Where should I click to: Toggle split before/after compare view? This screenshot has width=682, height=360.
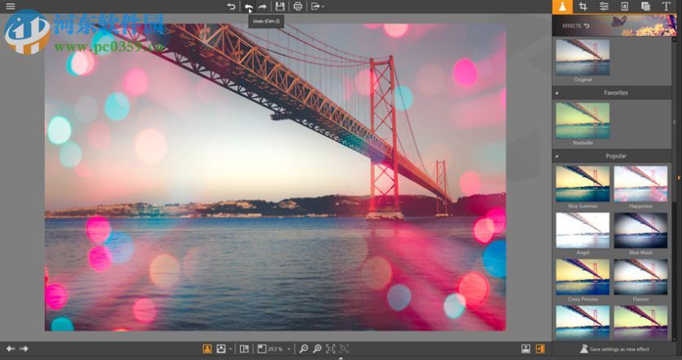click(x=244, y=349)
